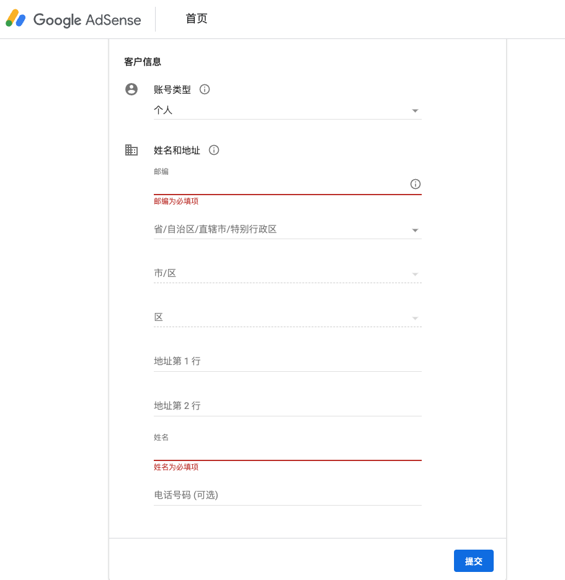Click the colorful AdSense mark left of Google

point(16,19)
